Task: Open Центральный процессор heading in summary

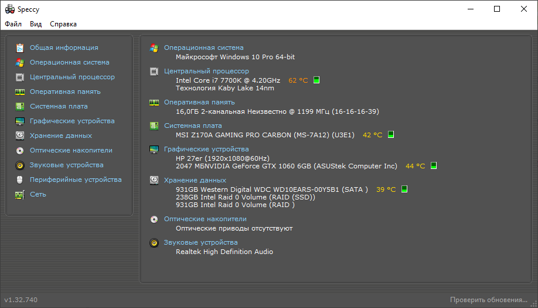Action: click(x=206, y=71)
